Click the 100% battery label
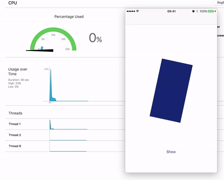 203,11
